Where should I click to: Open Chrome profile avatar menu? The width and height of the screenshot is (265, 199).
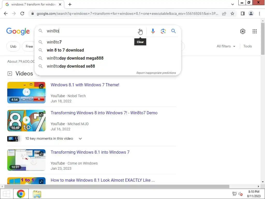(x=251, y=13)
